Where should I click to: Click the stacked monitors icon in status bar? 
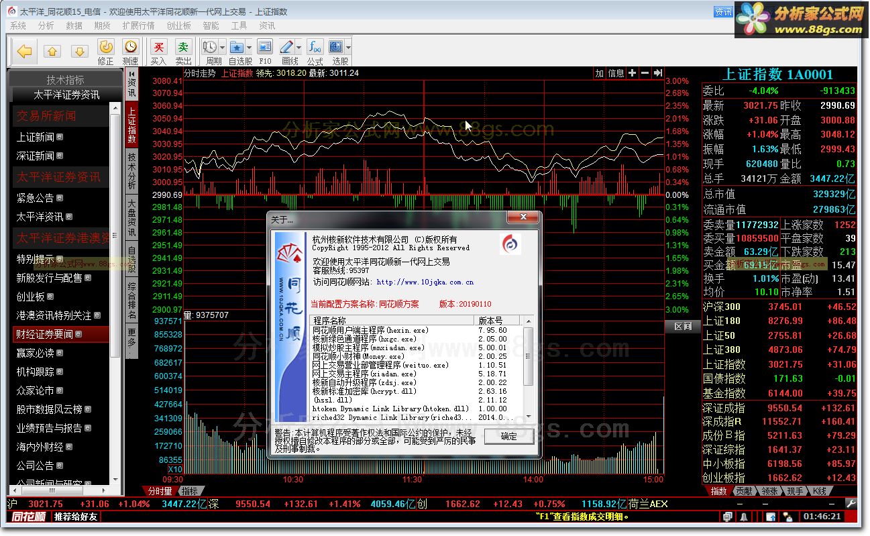tap(727, 517)
